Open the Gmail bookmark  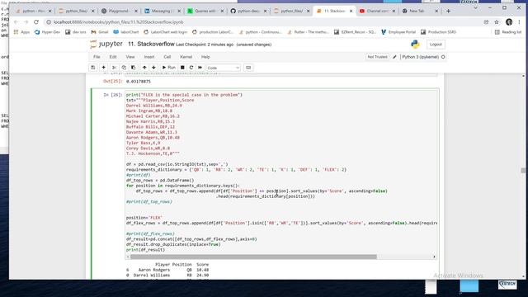[100, 32]
